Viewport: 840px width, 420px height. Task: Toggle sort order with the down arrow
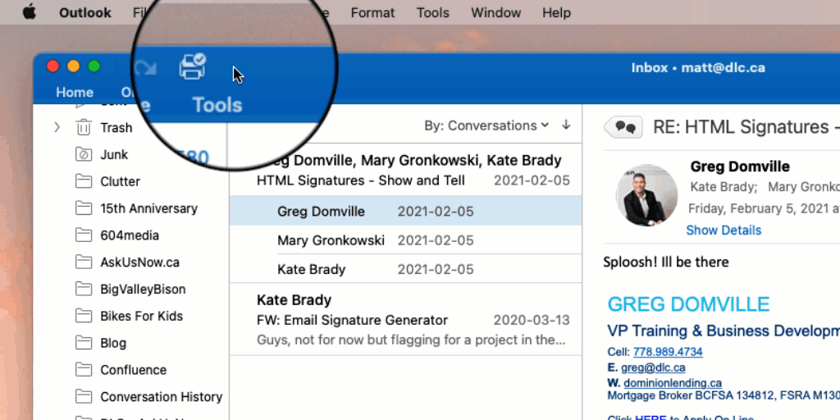566,126
